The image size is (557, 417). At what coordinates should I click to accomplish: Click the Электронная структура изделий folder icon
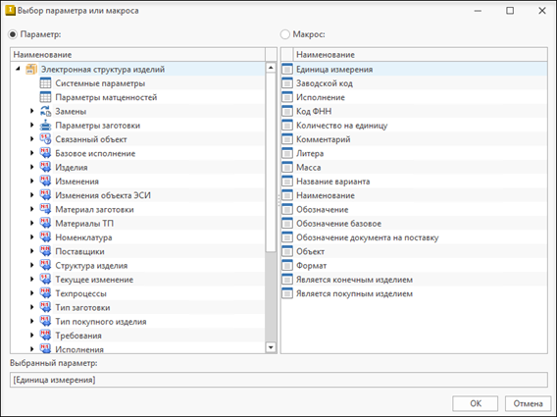pyautogui.click(x=31, y=69)
